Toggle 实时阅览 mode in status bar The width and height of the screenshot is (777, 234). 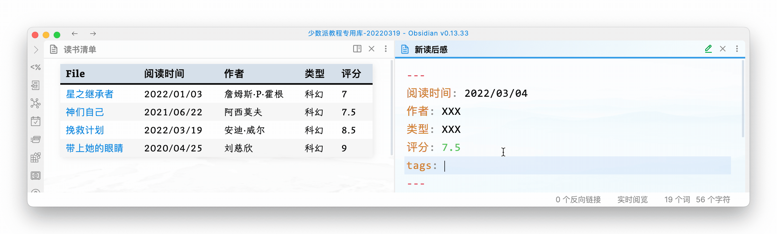click(x=632, y=199)
